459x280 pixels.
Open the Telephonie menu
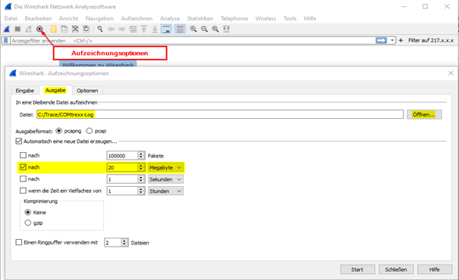pos(234,18)
